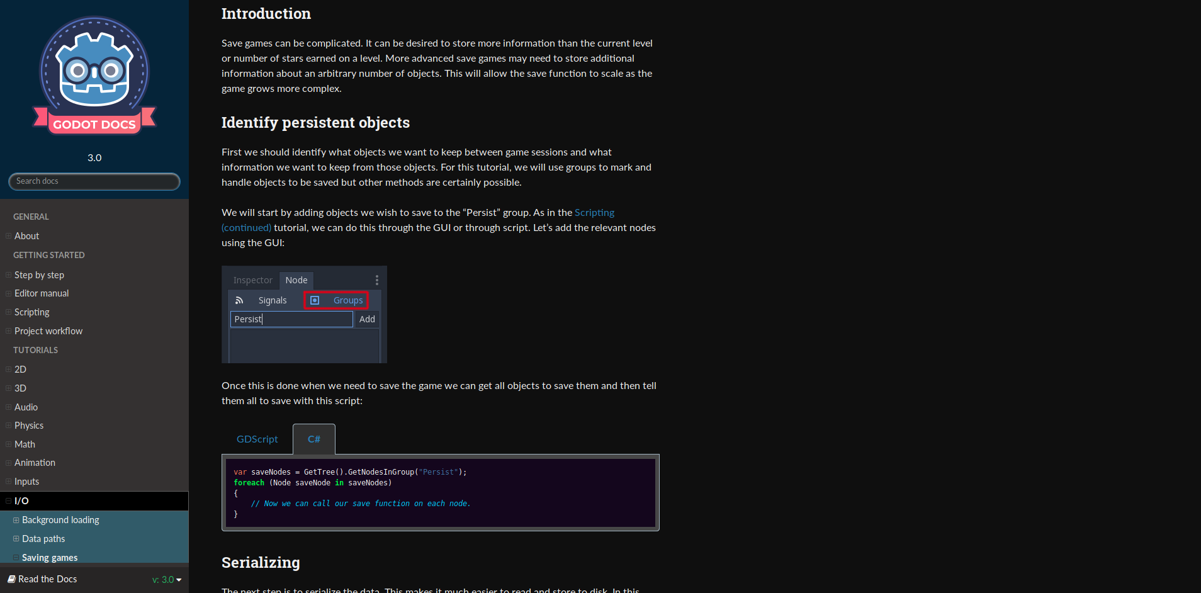Image resolution: width=1201 pixels, height=593 pixels.
Task: Expand the Animation section
Action: tap(8, 463)
